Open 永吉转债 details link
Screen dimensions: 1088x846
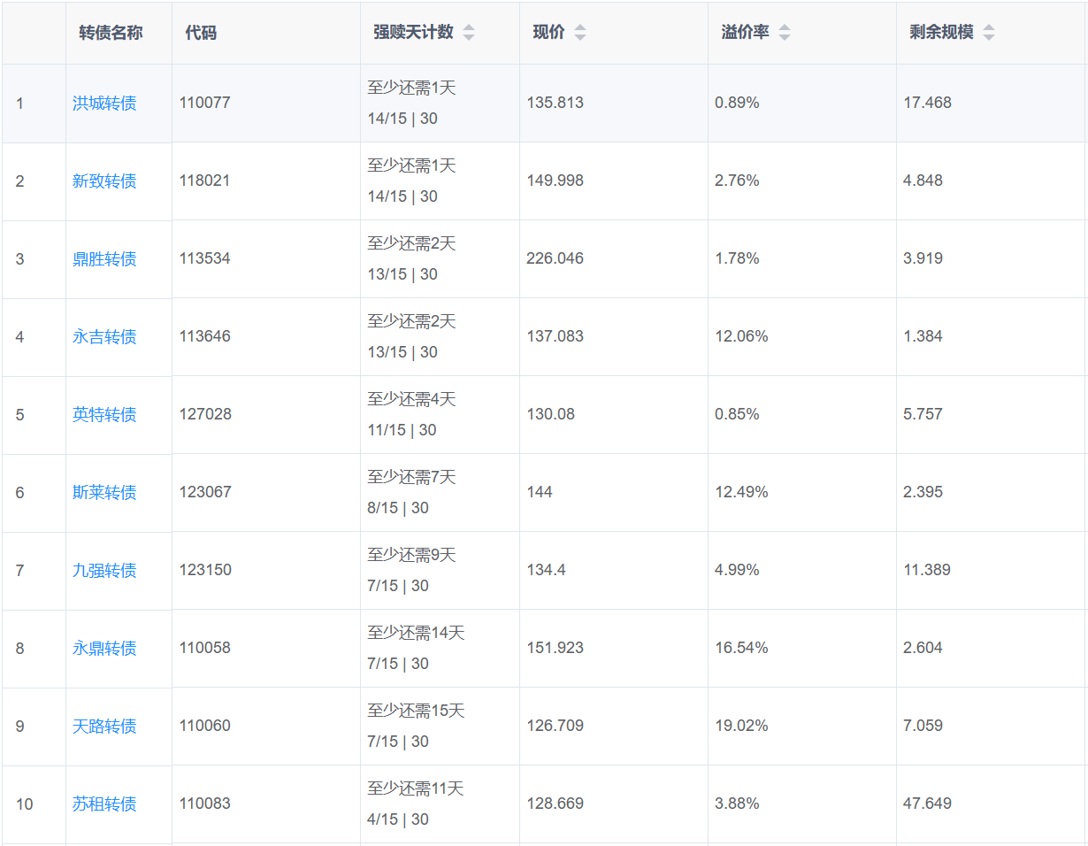click(x=104, y=337)
